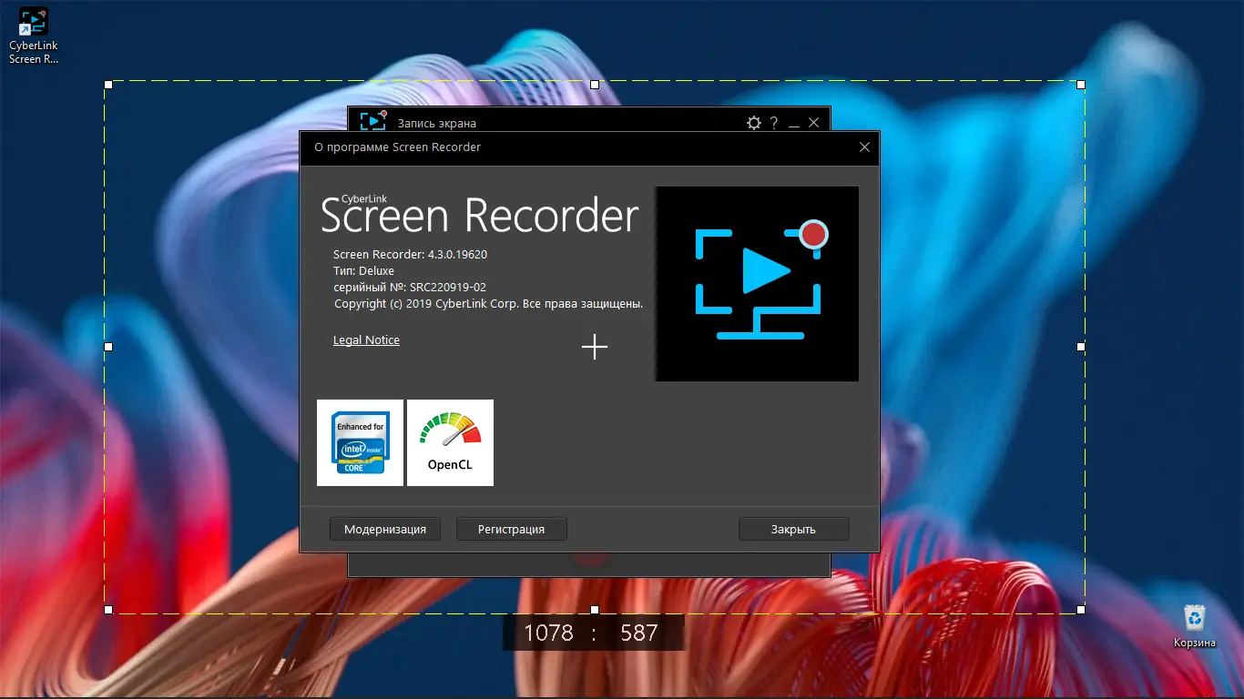The width and height of the screenshot is (1244, 699).
Task: Click the OpenCL badge
Action: point(450,442)
